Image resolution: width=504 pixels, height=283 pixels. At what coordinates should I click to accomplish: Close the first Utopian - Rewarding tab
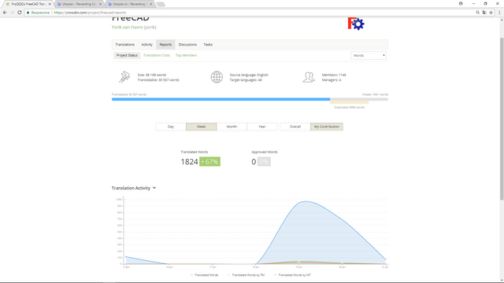click(x=100, y=4)
